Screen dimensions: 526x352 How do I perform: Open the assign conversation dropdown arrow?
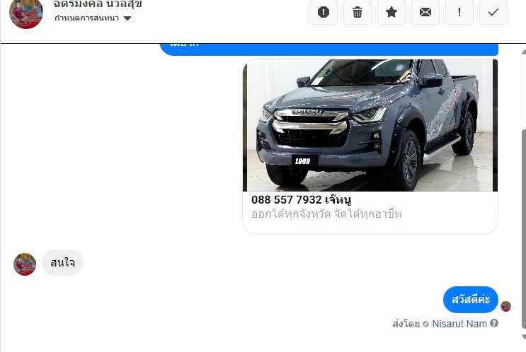tap(127, 18)
